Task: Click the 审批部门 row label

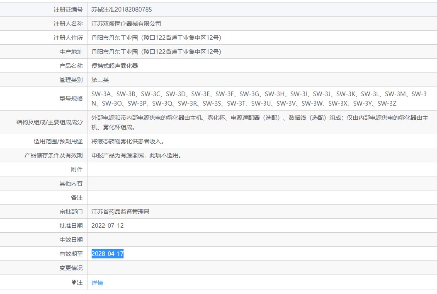Action: (x=71, y=212)
